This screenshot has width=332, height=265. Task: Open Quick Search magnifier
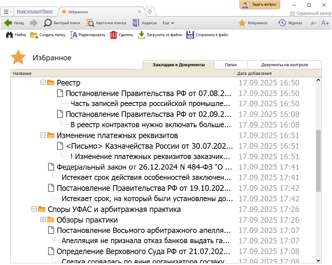coord(48,23)
